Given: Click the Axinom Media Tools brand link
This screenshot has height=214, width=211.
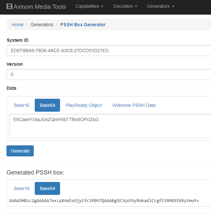Looking at the screenshot, I should pyautogui.click(x=36, y=6).
